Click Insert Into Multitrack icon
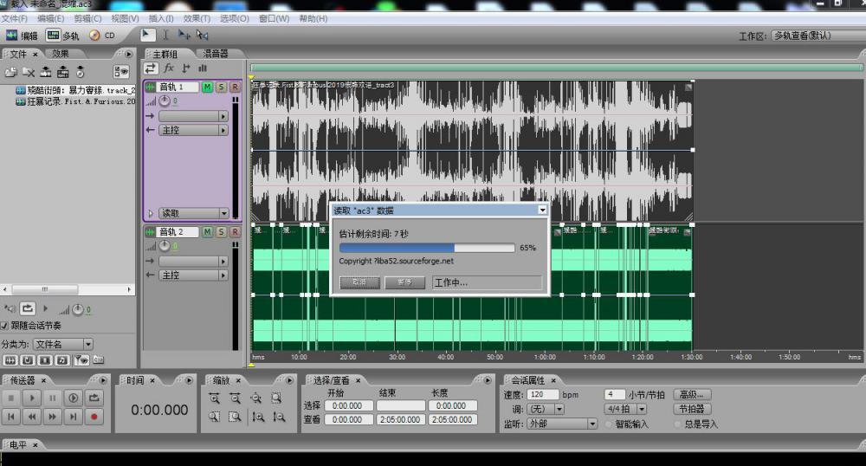The width and height of the screenshot is (866, 466). [x=63, y=72]
